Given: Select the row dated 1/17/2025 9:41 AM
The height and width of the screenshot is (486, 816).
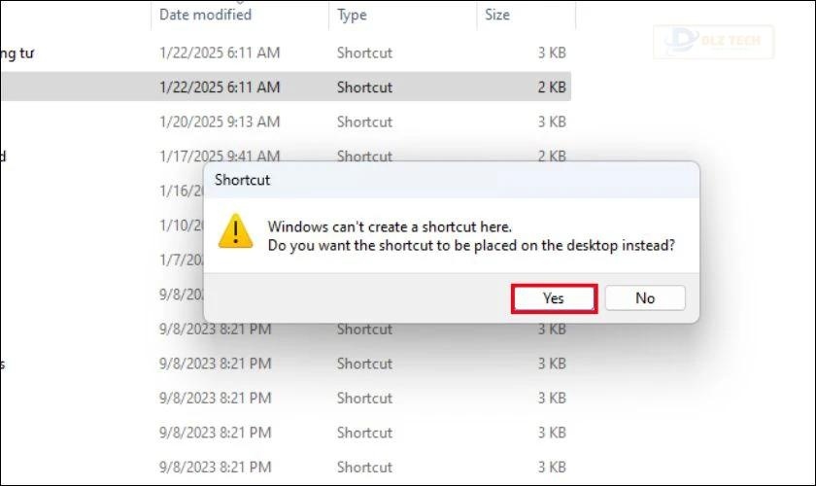Looking at the screenshot, I should pos(286,155).
